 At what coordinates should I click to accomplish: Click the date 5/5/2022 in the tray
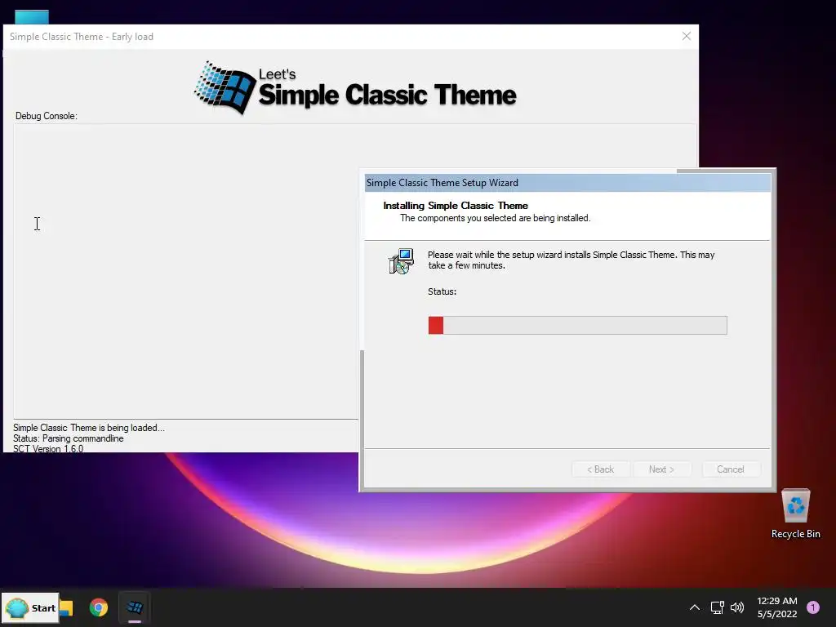point(777,614)
